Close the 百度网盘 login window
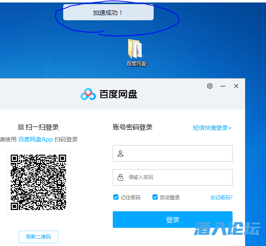266x246 pixels. (236, 86)
